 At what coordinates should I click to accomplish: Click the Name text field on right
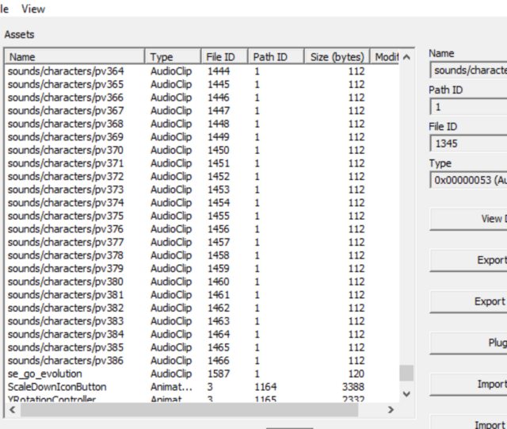click(467, 71)
